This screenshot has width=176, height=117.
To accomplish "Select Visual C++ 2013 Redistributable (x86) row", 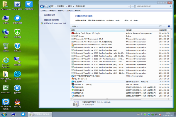I will 120,73.
